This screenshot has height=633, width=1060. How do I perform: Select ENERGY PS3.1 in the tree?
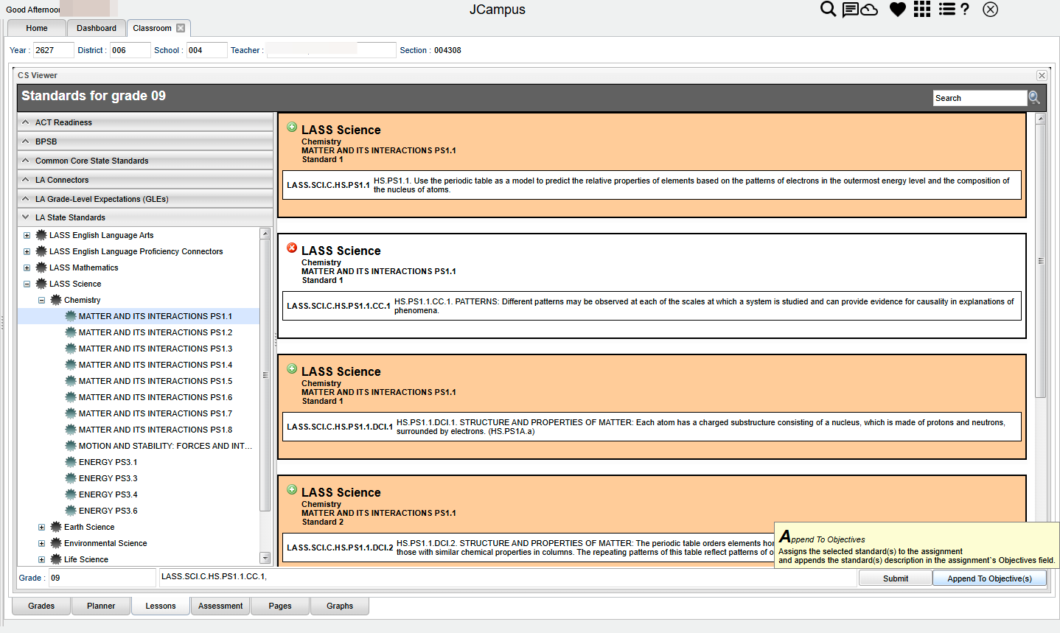(x=108, y=462)
